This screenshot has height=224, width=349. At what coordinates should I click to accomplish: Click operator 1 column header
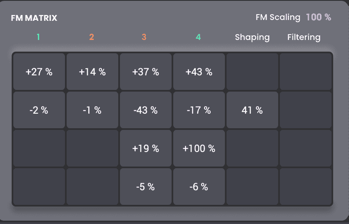click(x=38, y=37)
